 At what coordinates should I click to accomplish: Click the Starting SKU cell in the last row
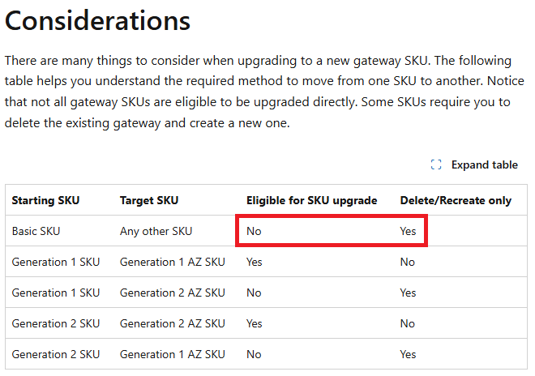click(x=55, y=354)
